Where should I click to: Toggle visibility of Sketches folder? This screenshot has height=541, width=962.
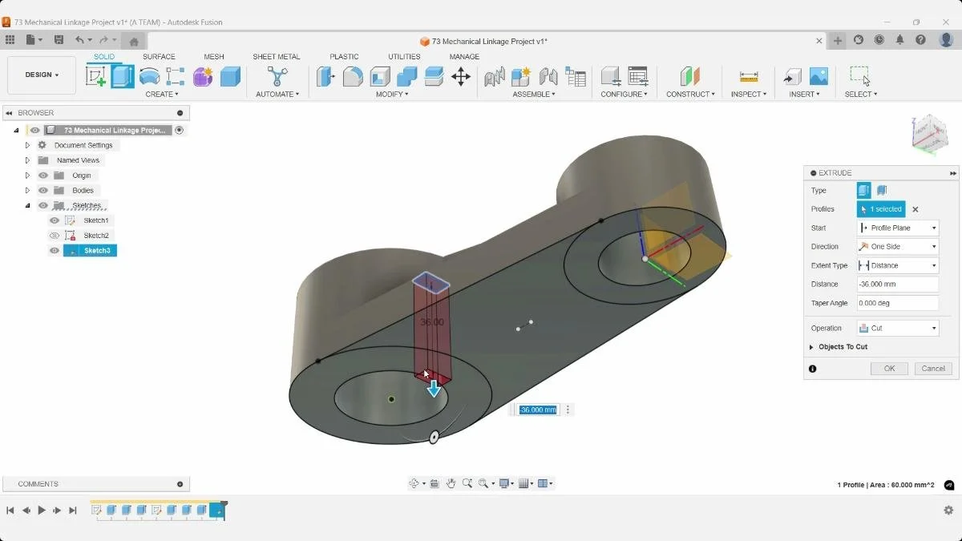tap(43, 206)
